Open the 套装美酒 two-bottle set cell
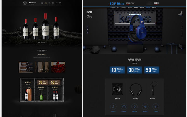This screenshot has height=117, width=187. click(55, 93)
